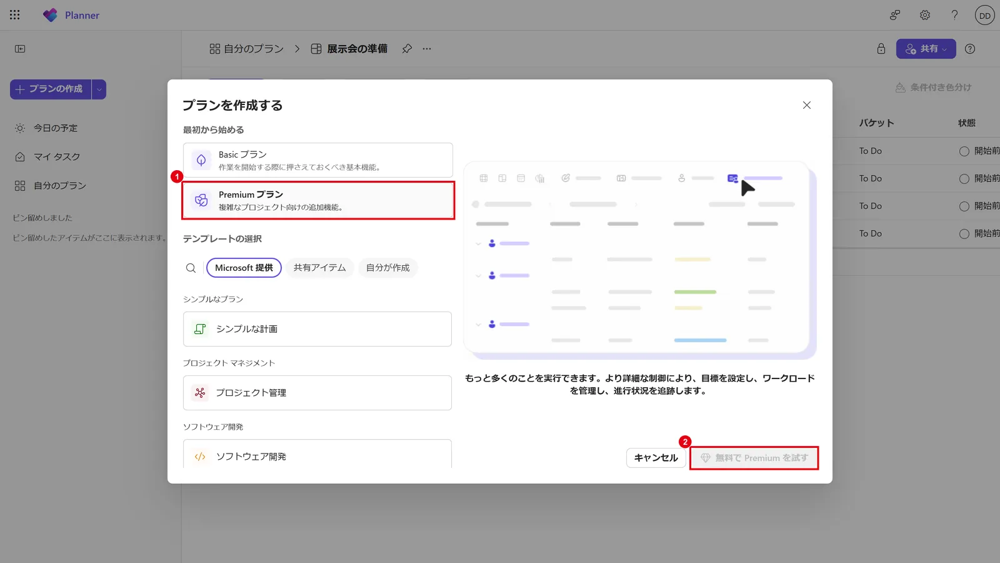Viewport: 1000px width, 563px height.
Task: Toggle completion circle in first To Do row
Action: pos(964,151)
